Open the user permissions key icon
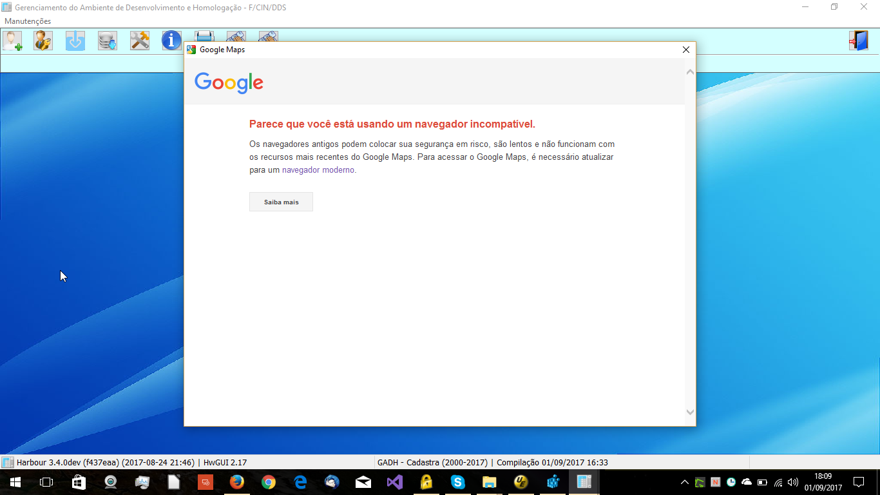Image resolution: width=880 pixels, height=495 pixels. tap(43, 41)
